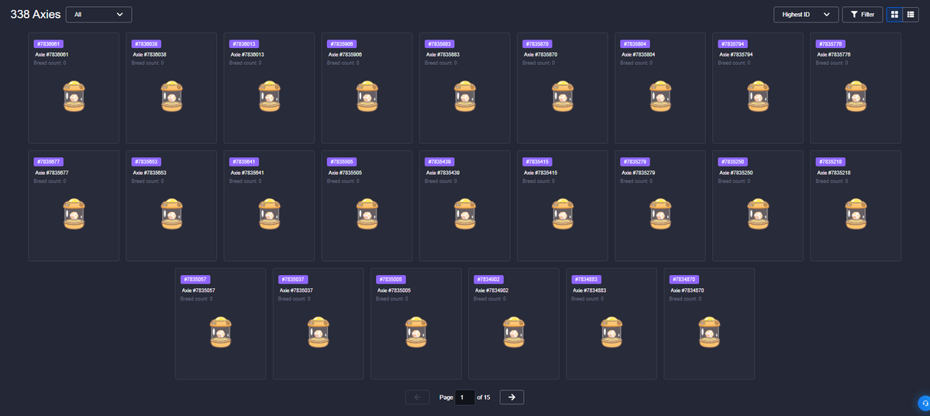Screen dimensions: 930x416
Task: Click the page number input field
Action: [x=464, y=397]
